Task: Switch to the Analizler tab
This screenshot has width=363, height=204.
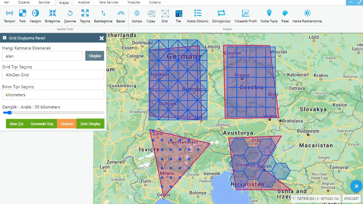Action: pos(84,2)
